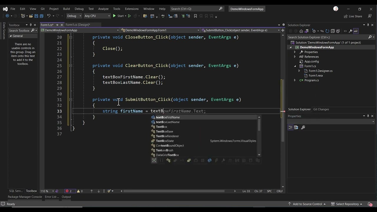Screen dimensions: 377x212
Task: Click the Undo arrow icon
Action: click(x=49, y=16)
